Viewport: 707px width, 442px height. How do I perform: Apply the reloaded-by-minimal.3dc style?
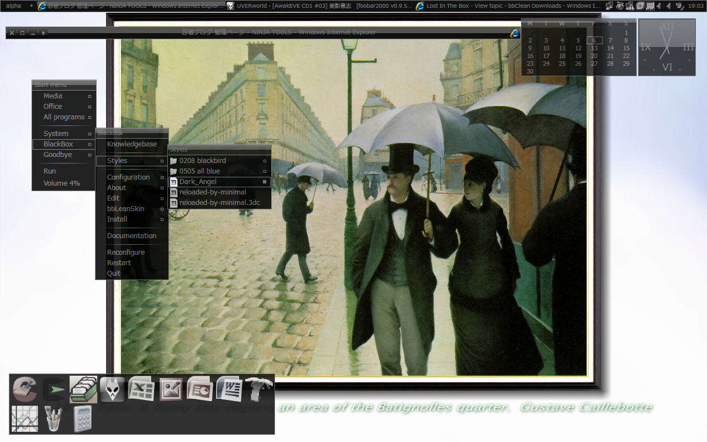(x=219, y=203)
